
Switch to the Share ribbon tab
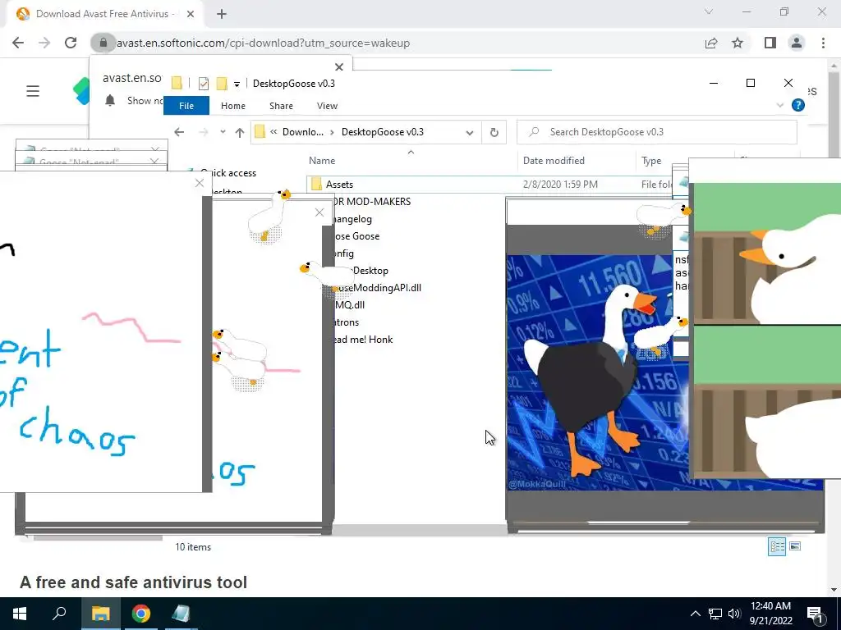click(x=281, y=106)
